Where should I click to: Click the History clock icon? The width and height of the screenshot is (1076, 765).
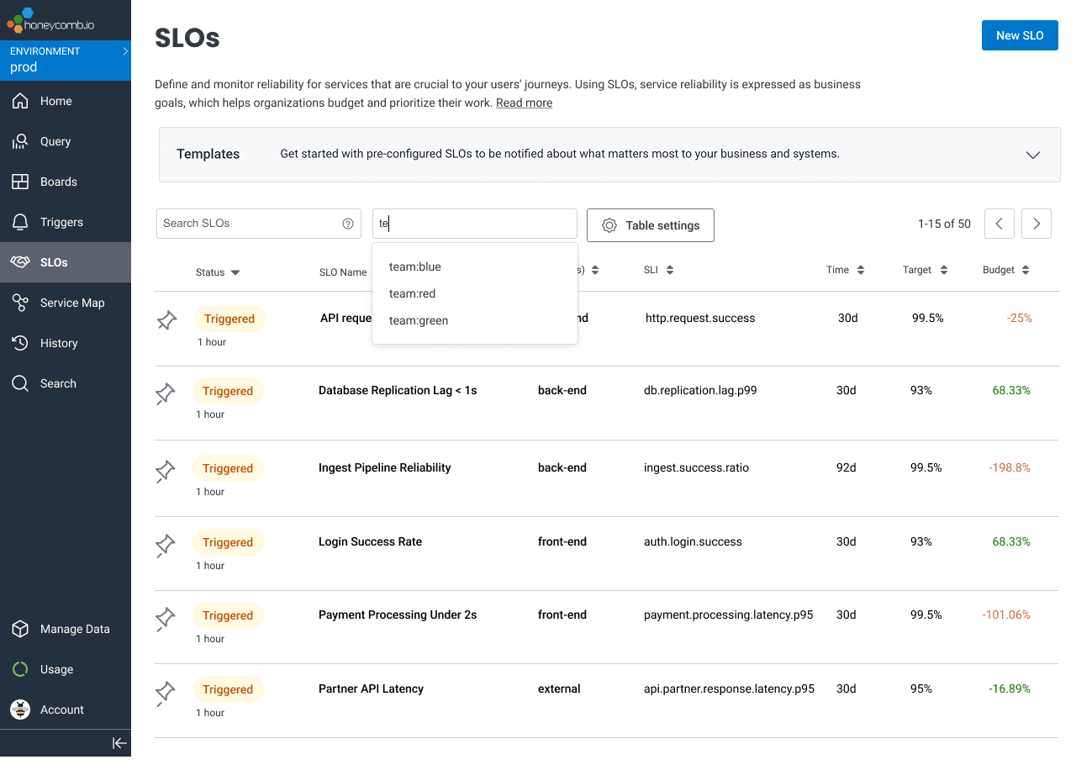click(x=20, y=343)
